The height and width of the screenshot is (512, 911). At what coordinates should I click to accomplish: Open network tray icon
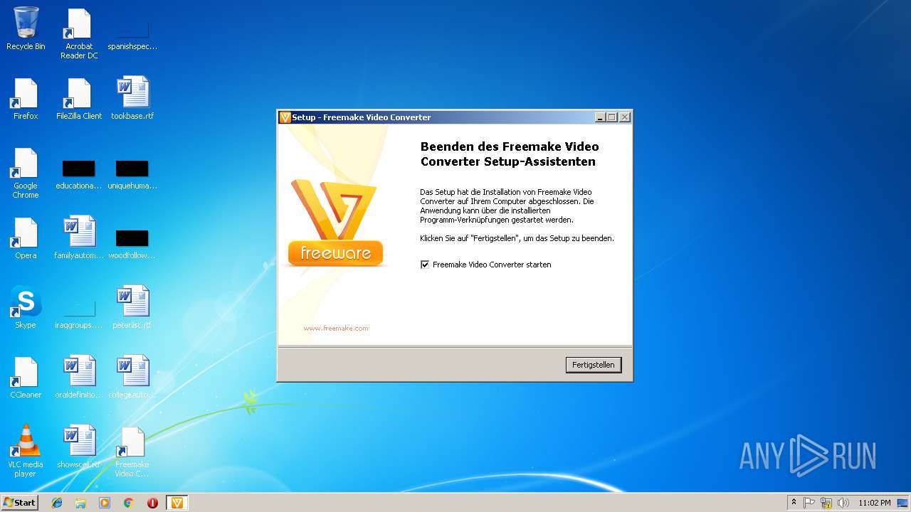(826, 503)
